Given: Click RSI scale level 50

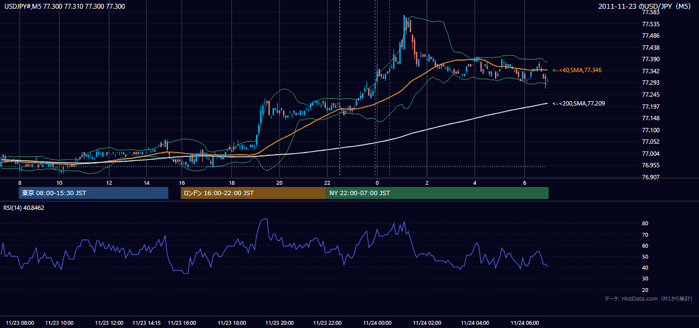Looking at the screenshot, I should (645, 256).
